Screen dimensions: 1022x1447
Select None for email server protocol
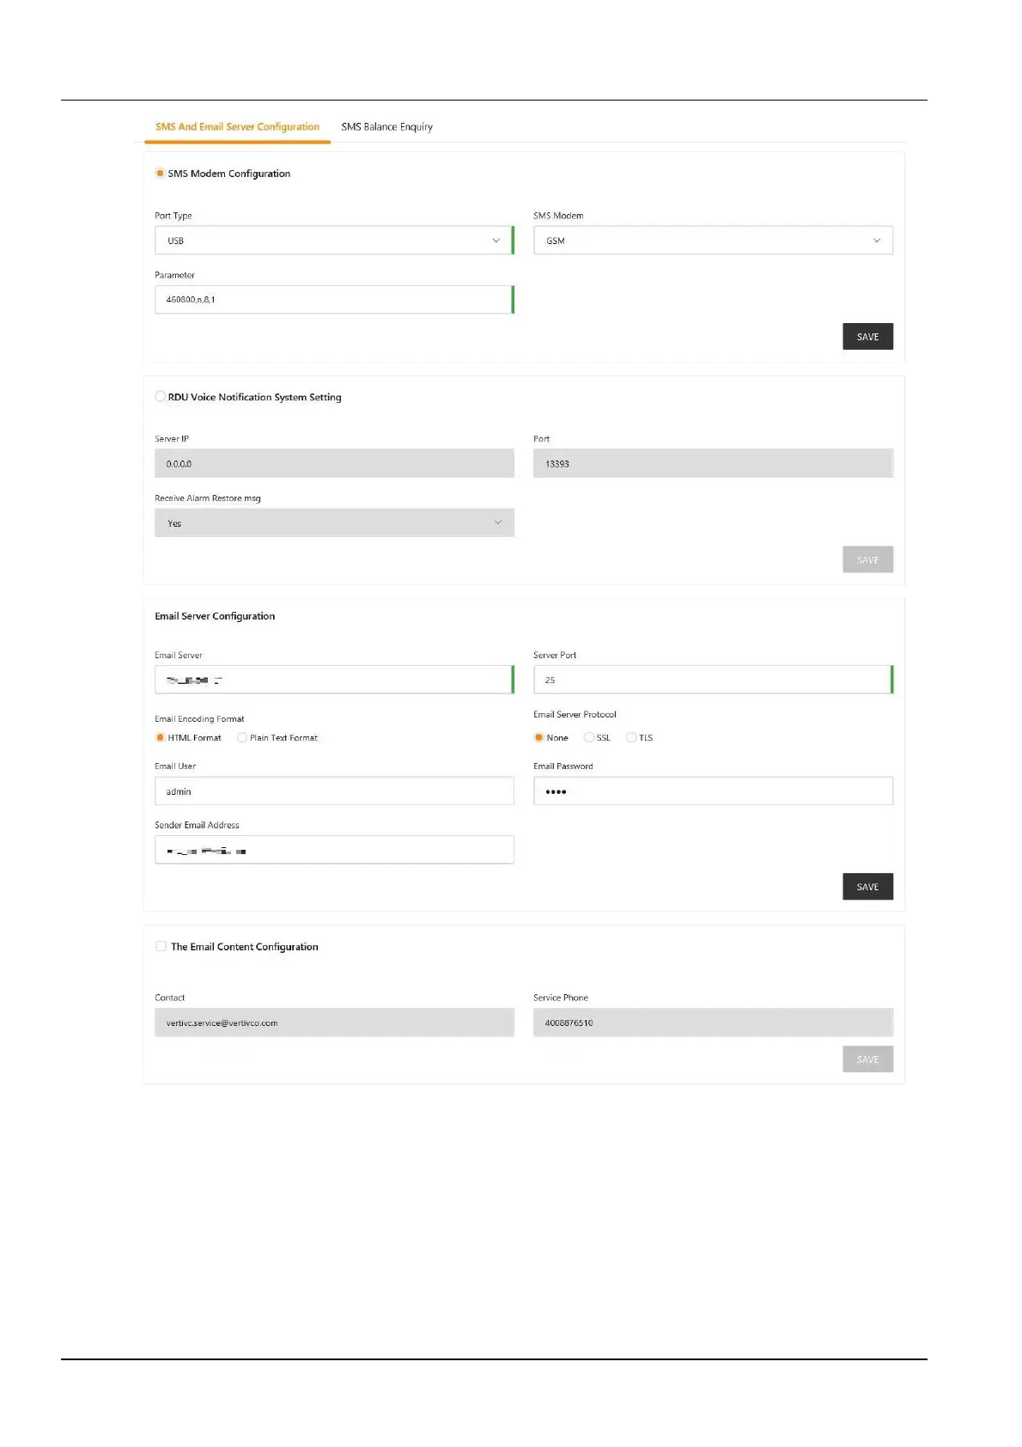538,737
